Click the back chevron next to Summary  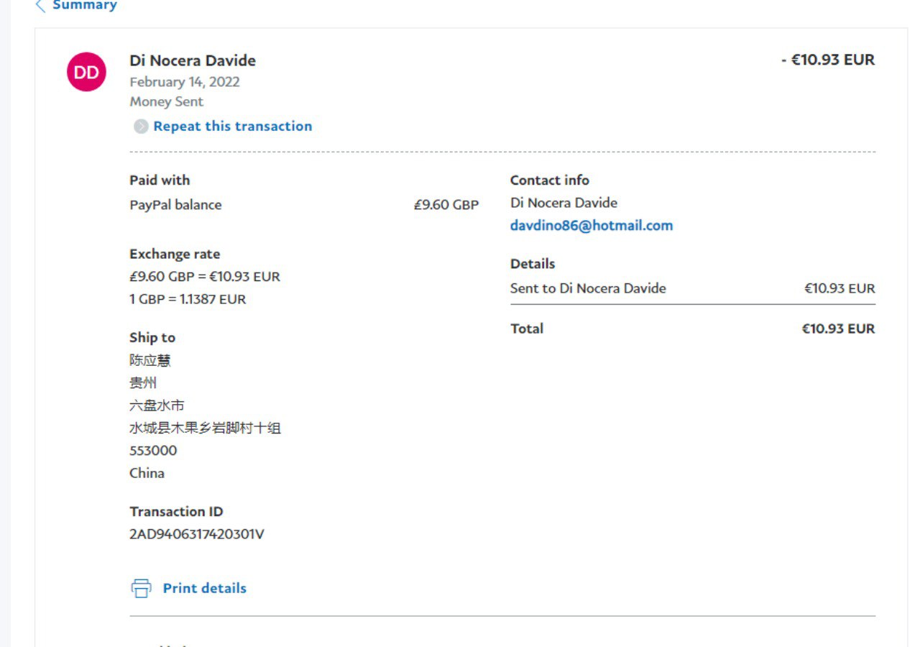(40, 6)
